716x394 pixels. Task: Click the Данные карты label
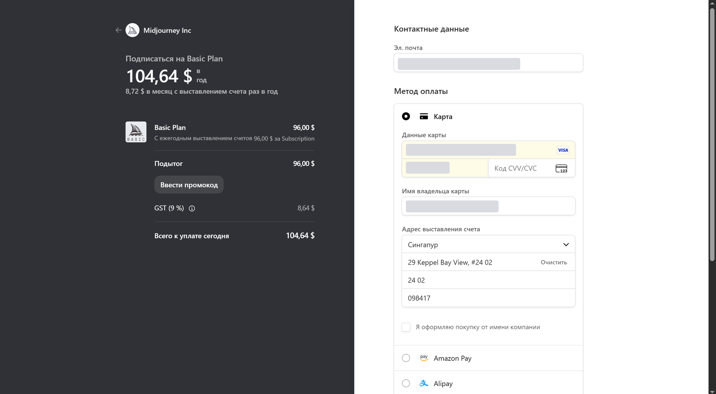424,135
